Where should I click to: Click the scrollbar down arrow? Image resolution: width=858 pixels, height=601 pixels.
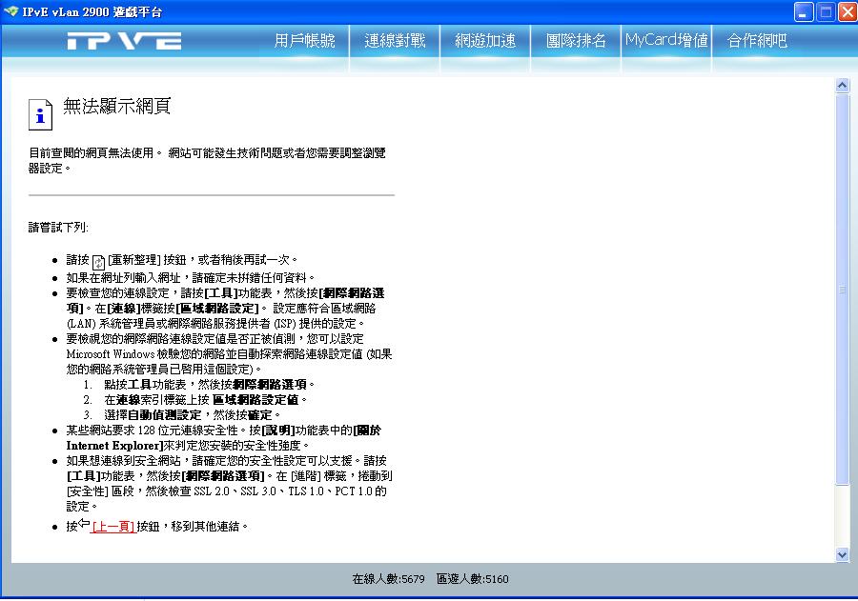pos(842,554)
